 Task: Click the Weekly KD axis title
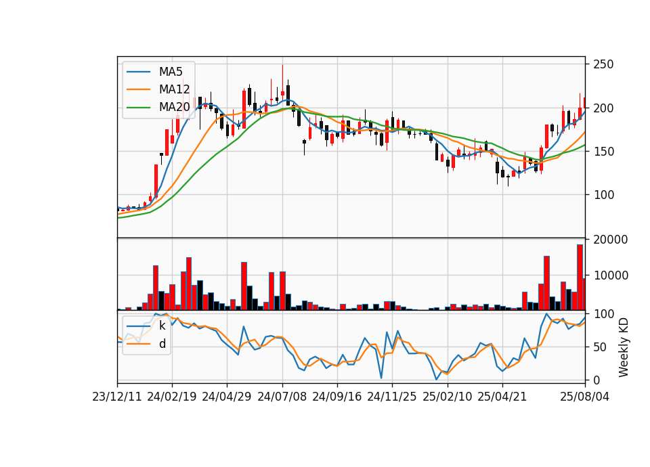coord(623,347)
